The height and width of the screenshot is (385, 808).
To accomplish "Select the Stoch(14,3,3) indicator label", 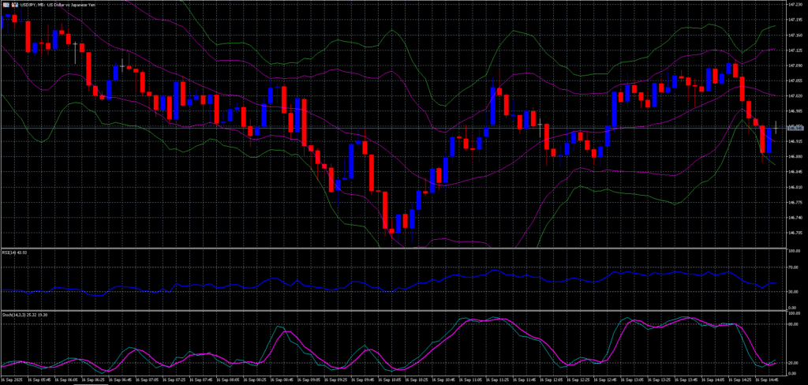I will click(18, 315).
